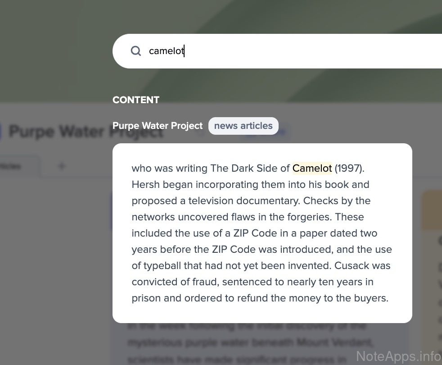The height and width of the screenshot is (365, 442).
Task: Click the CONTENT section heading
Action: (136, 100)
